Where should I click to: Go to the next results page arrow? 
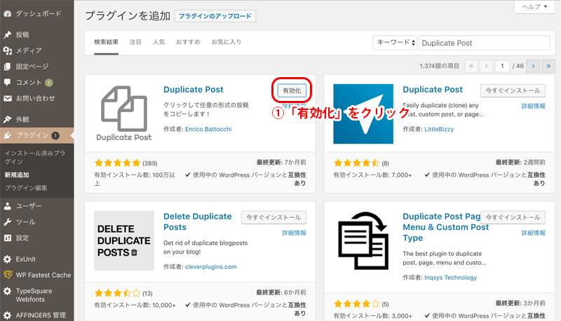click(x=533, y=66)
